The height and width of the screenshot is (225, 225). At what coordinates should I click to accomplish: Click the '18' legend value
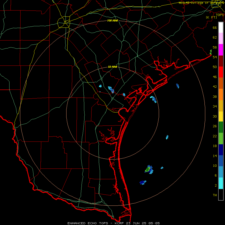coord(215,146)
